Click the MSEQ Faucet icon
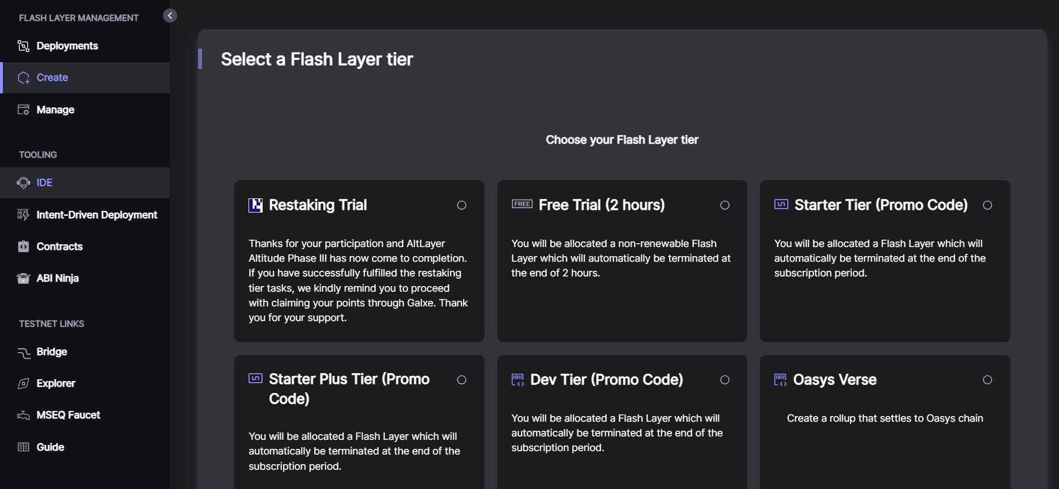Viewport: 1059px width, 489px height. (23, 416)
